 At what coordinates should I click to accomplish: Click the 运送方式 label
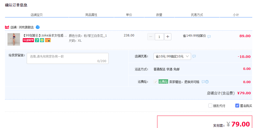coord(141,69)
